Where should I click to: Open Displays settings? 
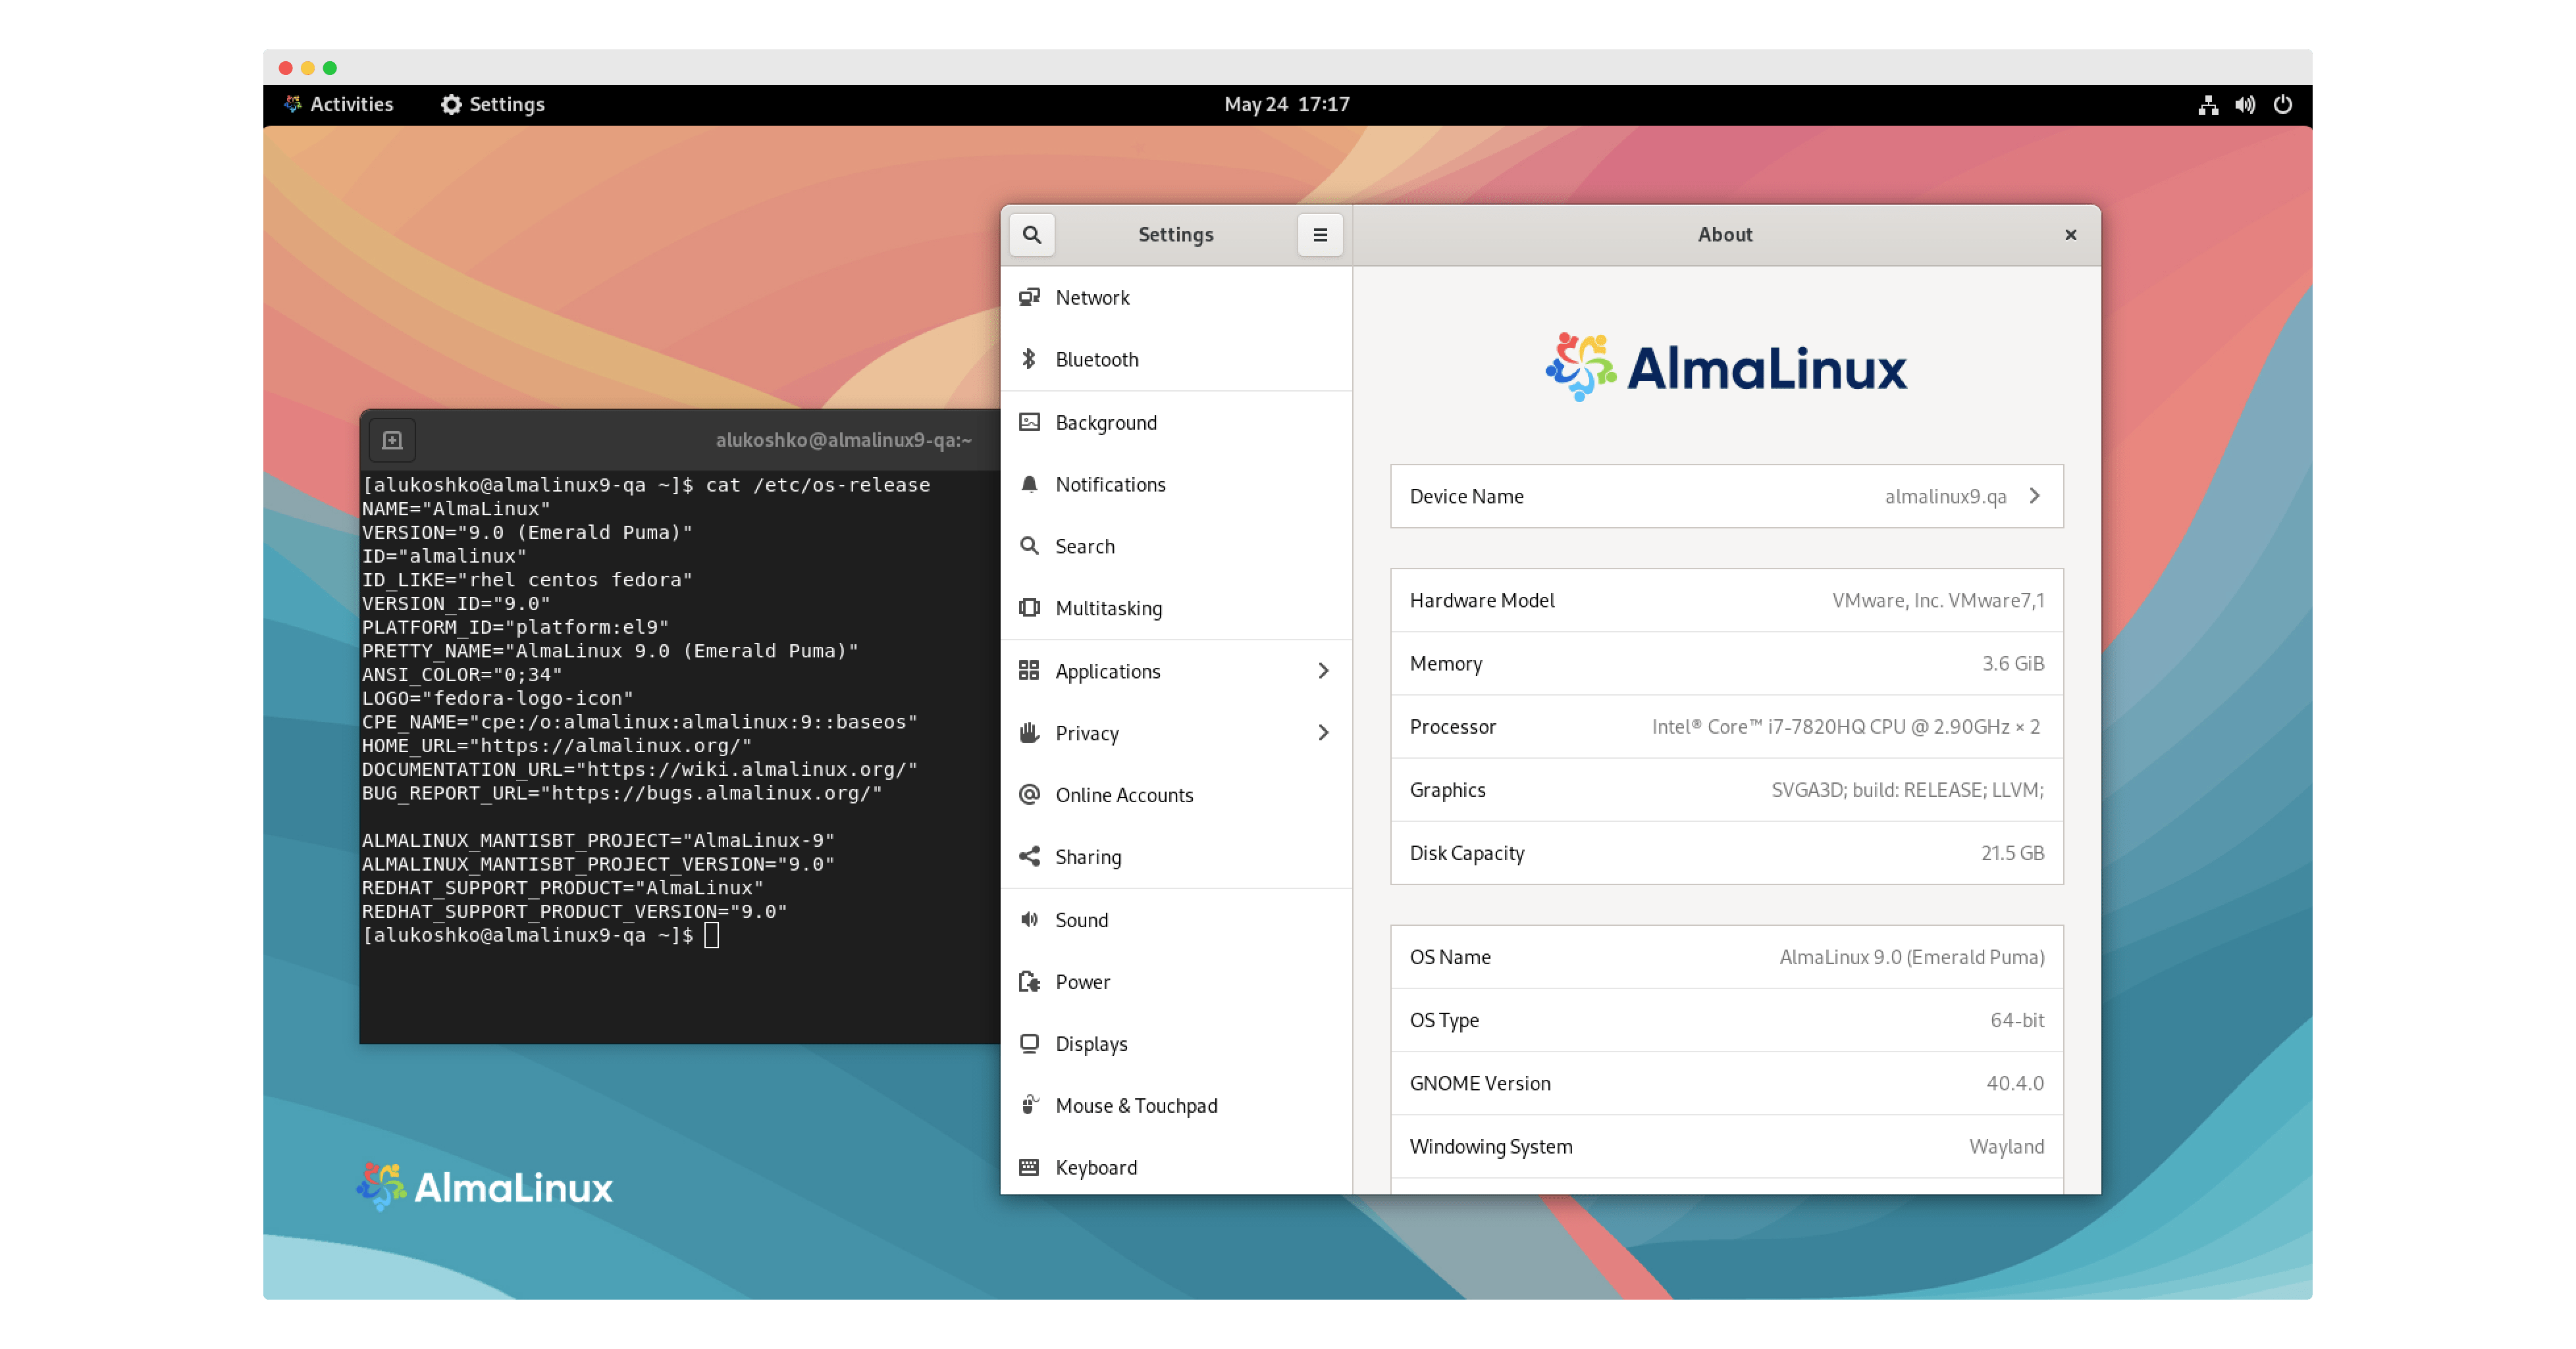coord(1176,1043)
